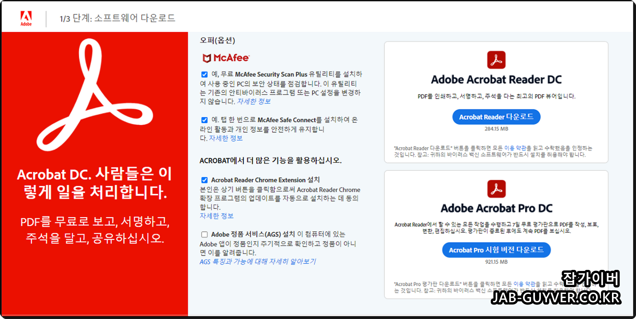Click the 오퍼(옵션) heading
The width and height of the screenshot is (636, 319).
[x=217, y=40]
